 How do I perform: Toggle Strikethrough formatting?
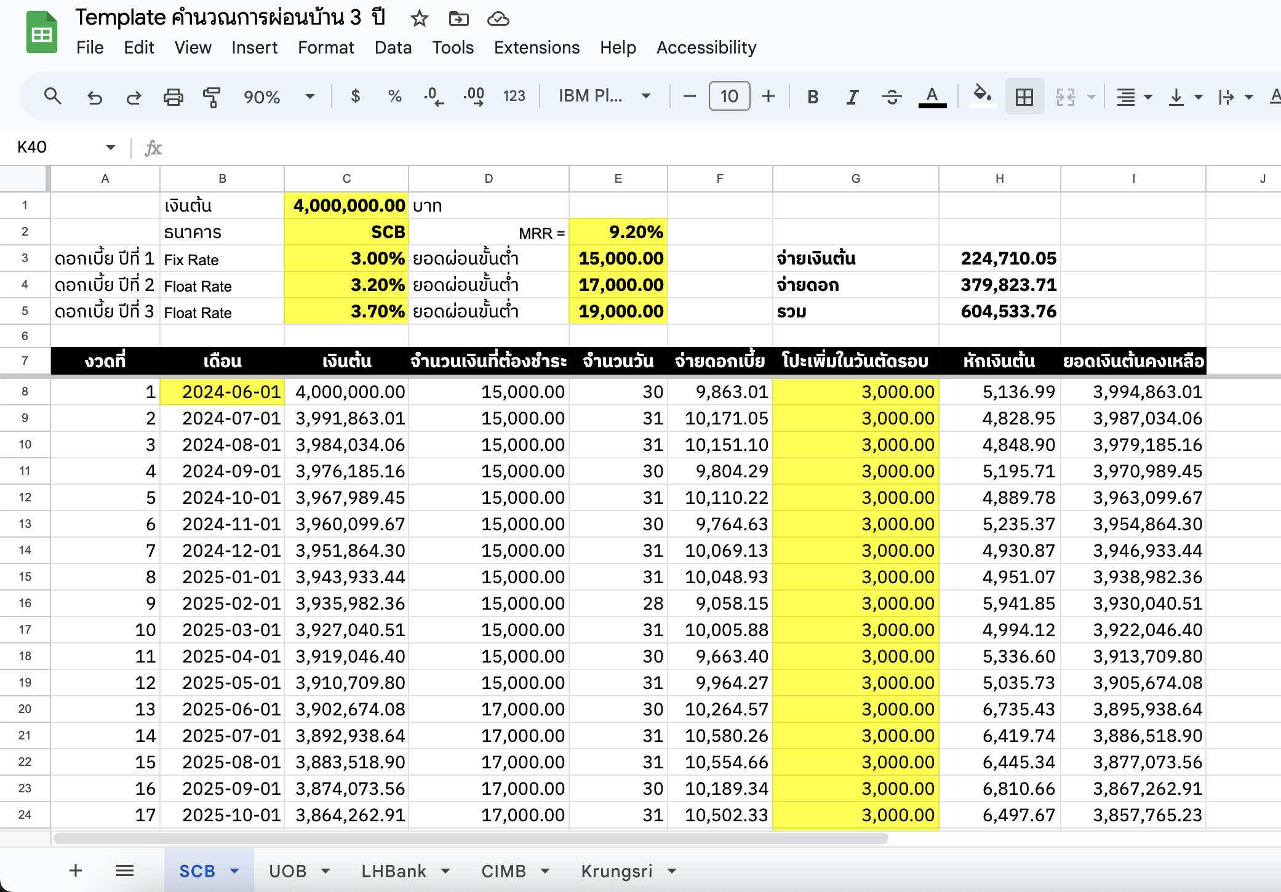(x=892, y=97)
